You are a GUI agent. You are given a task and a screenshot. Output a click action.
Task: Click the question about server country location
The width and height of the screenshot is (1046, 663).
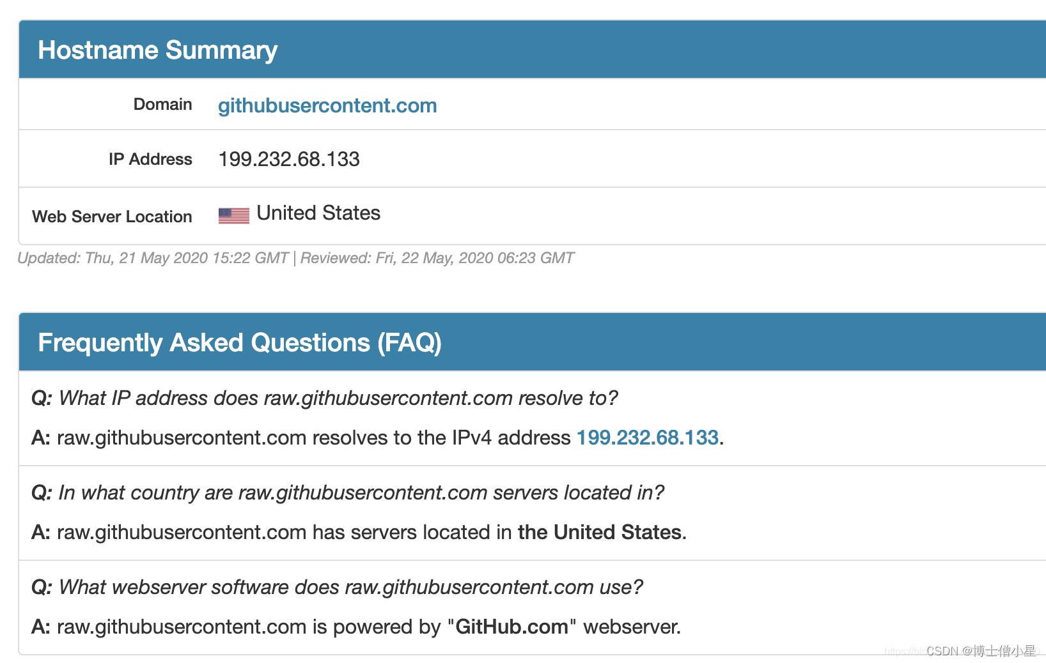tap(348, 492)
